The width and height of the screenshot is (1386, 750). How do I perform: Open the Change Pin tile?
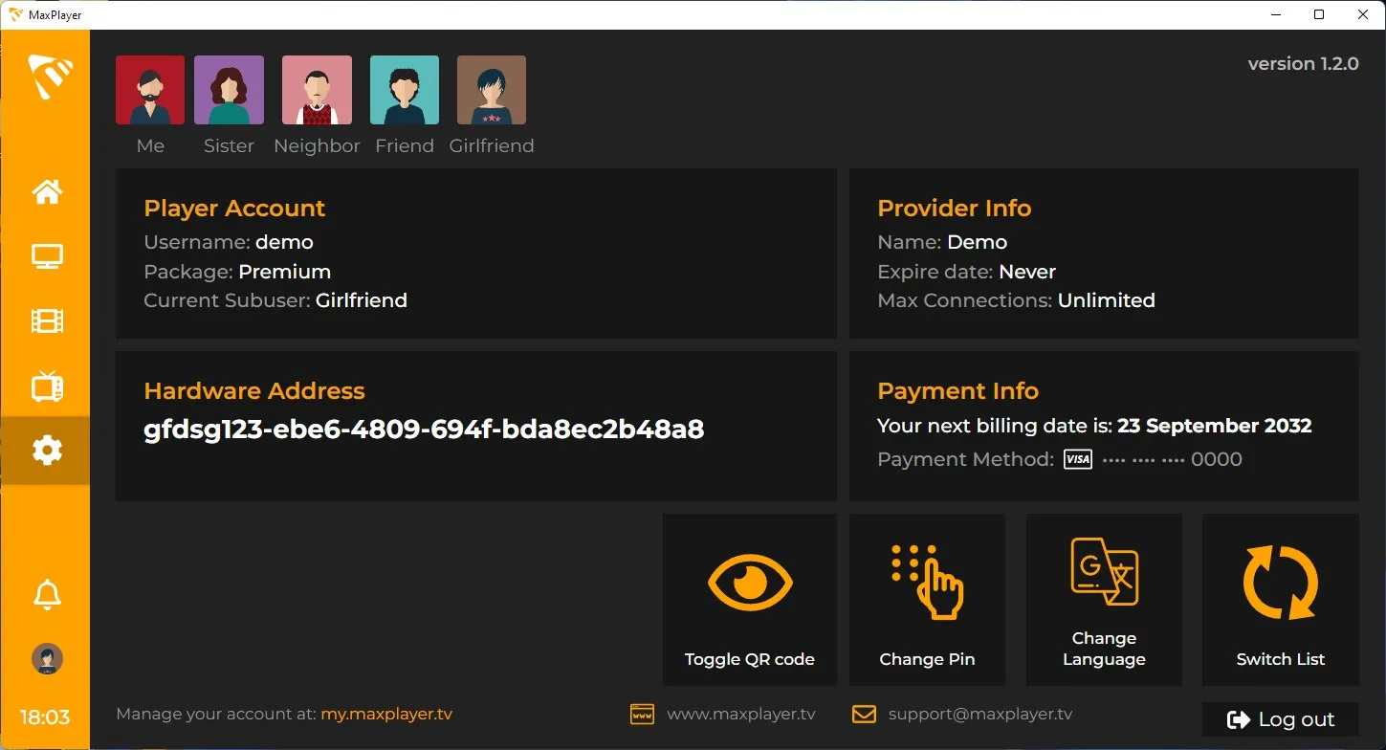point(927,600)
